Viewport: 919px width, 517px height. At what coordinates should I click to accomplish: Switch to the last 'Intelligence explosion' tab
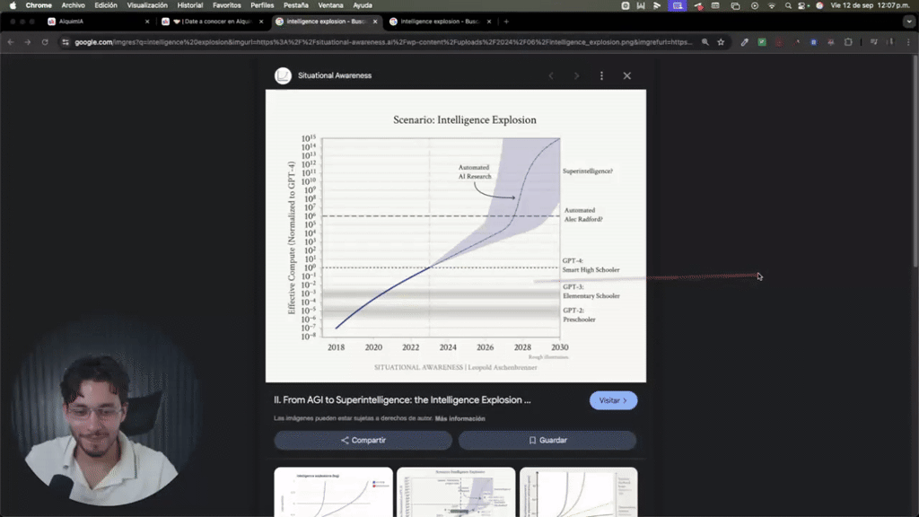tap(440, 22)
